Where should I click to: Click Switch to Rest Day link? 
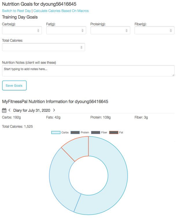pos(16,11)
